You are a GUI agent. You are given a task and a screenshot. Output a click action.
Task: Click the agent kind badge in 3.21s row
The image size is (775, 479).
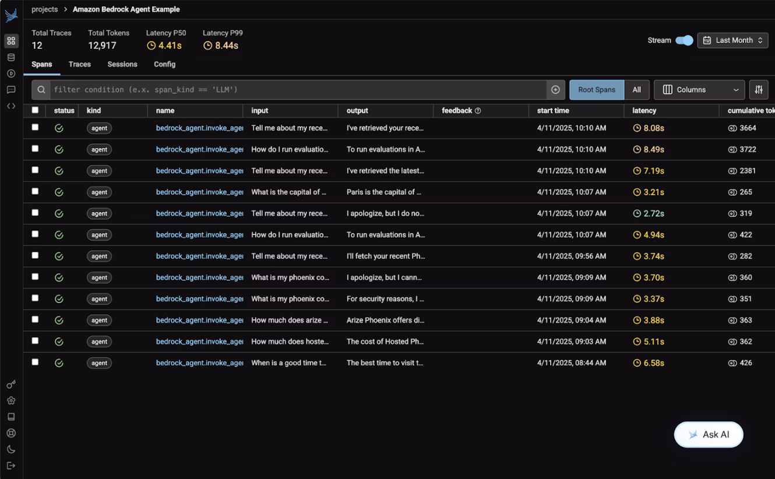(x=99, y=192)
